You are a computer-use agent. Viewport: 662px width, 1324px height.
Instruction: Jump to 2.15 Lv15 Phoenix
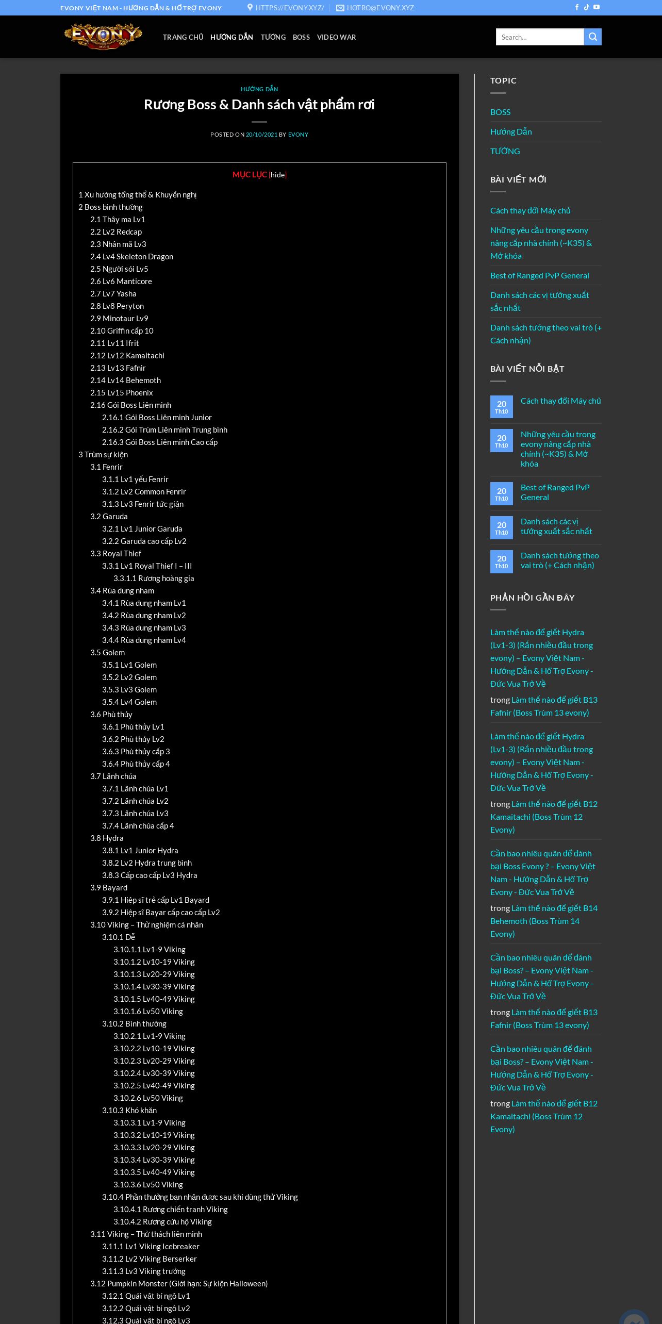122,393
